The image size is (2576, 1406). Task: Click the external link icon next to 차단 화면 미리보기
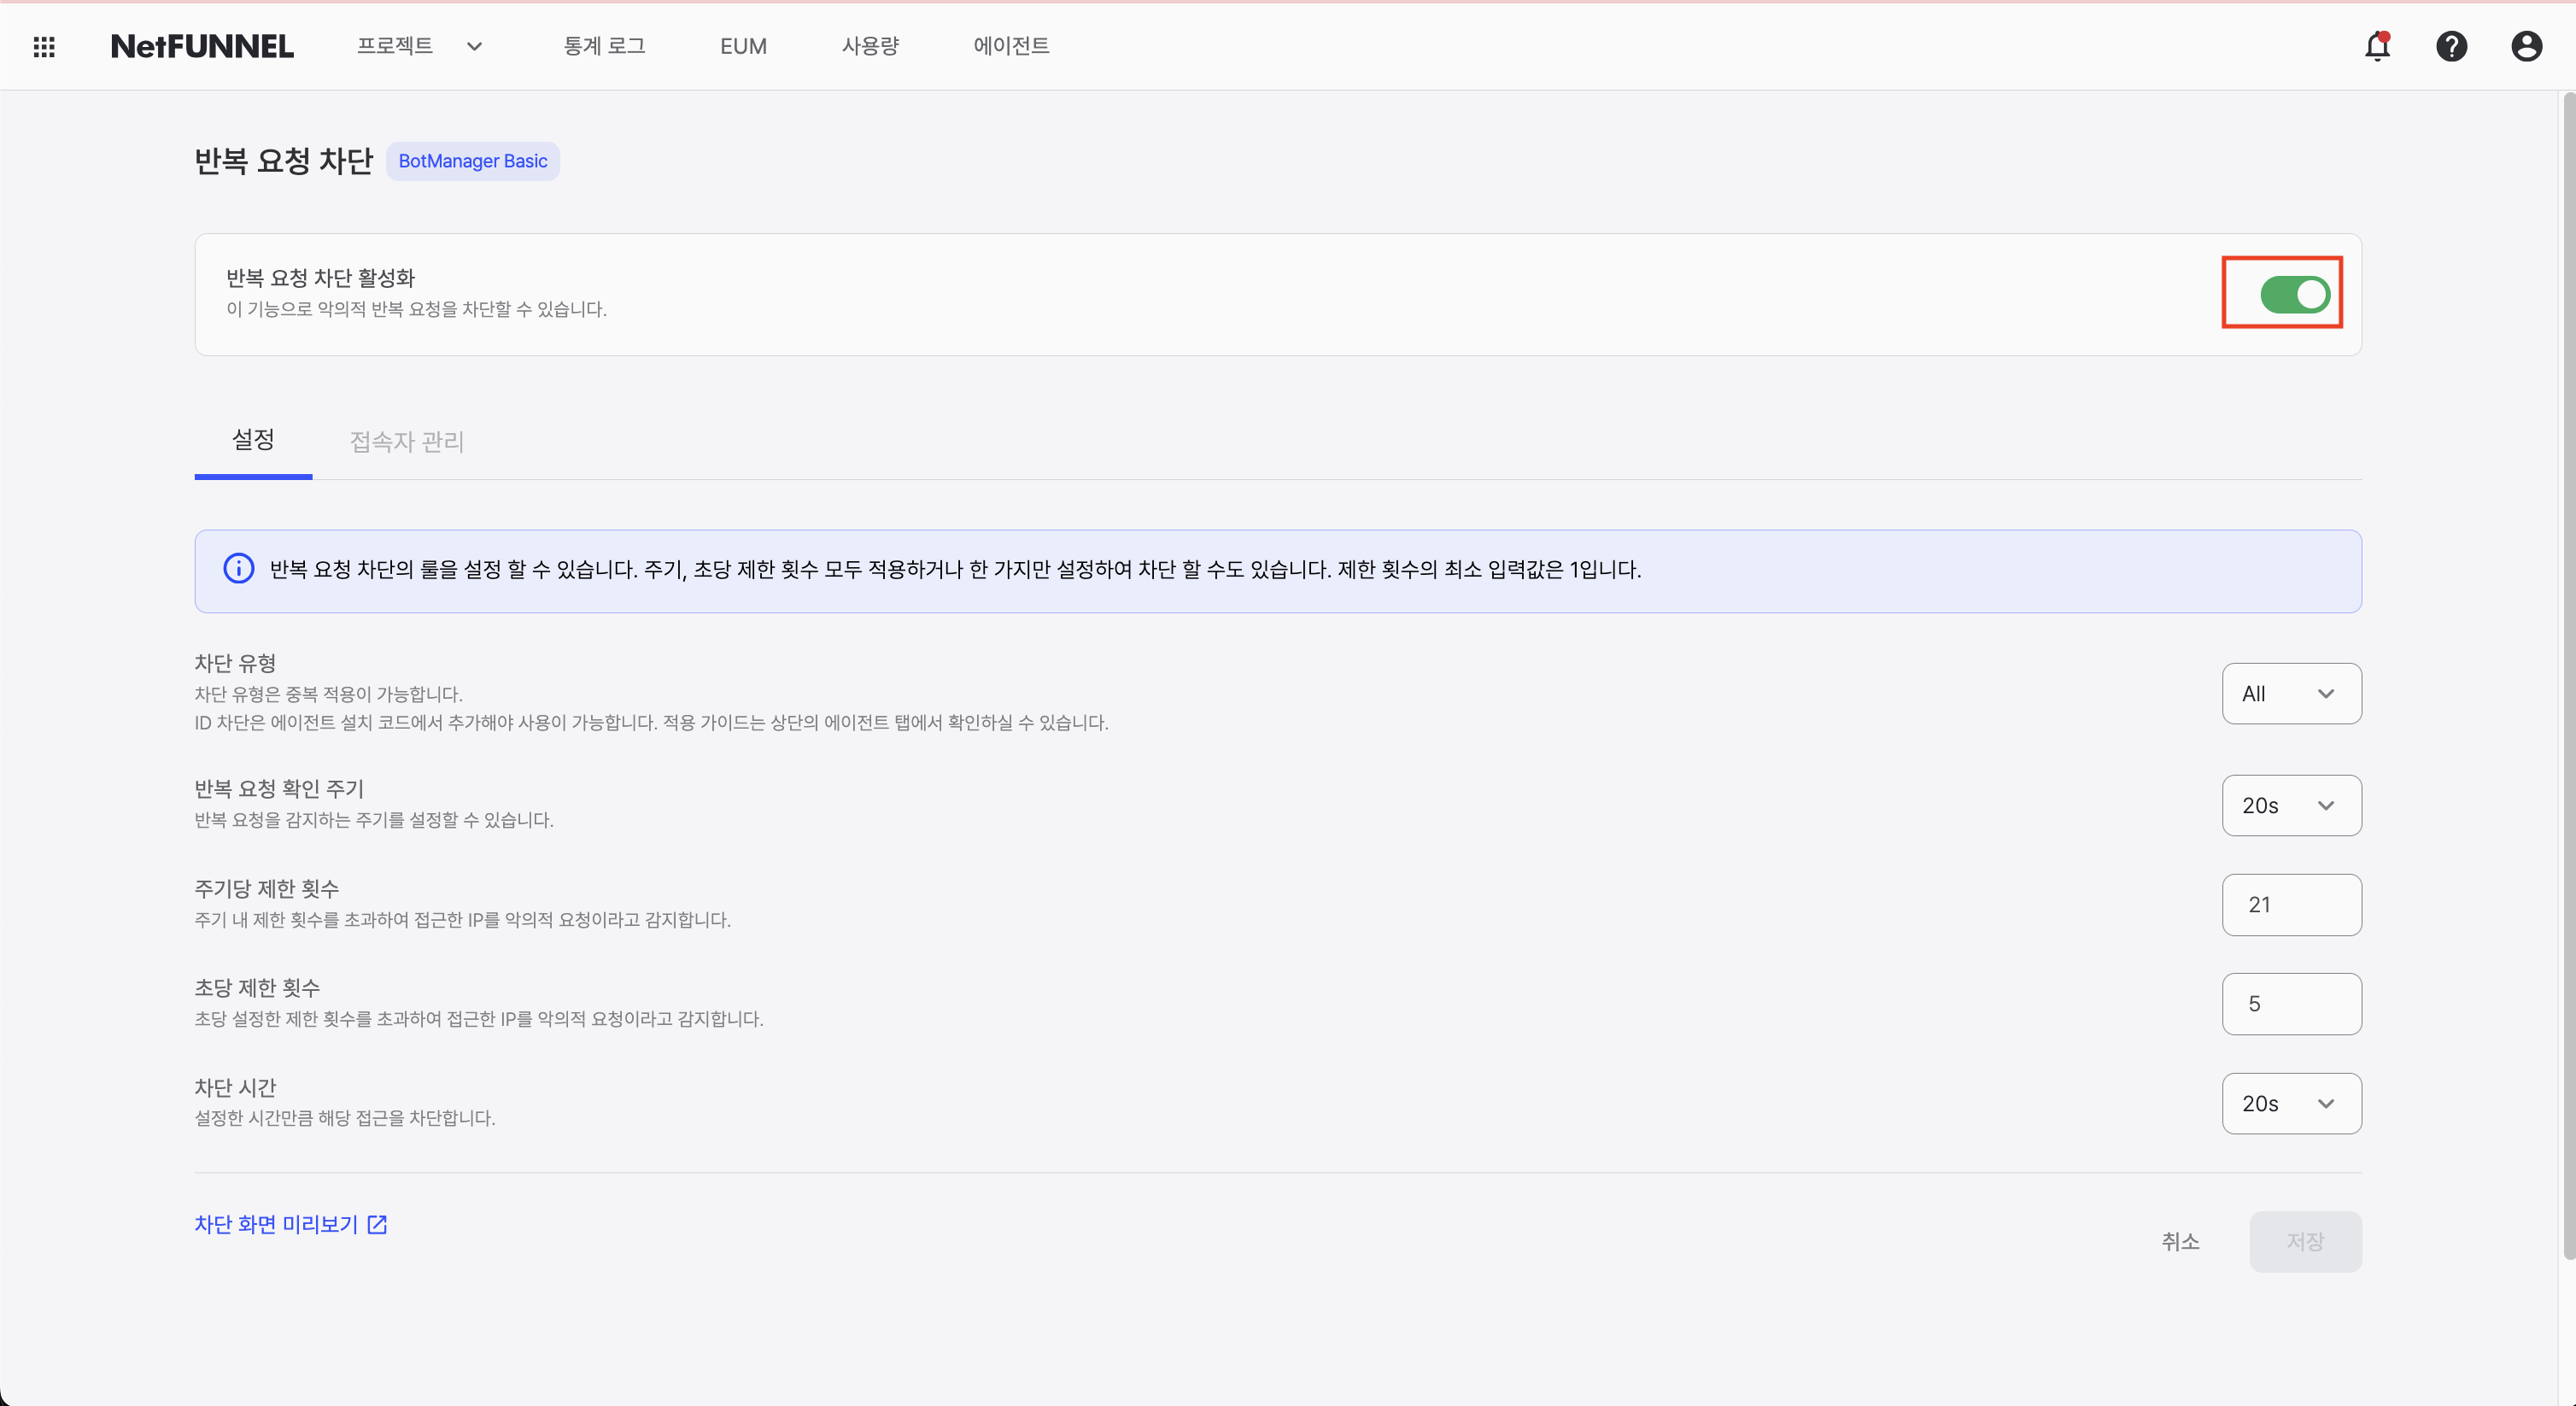click(x=376, y=1224)
